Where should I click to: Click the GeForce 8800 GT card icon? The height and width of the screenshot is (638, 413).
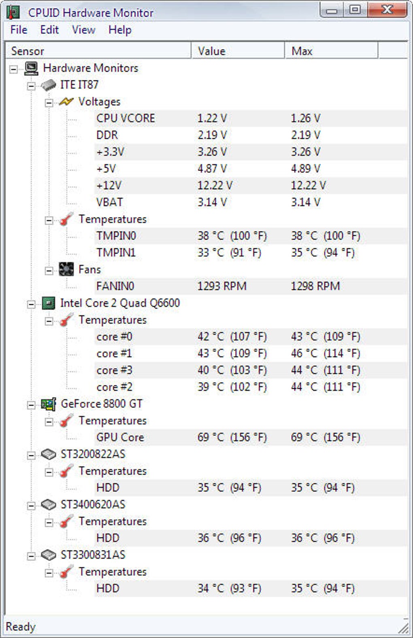click(49, 404)
